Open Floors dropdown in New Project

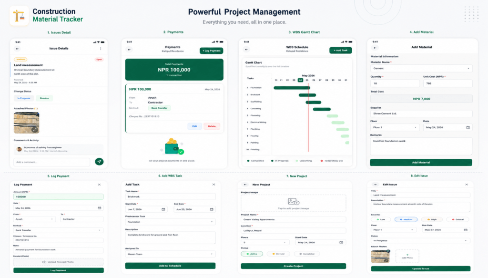tap(264, 242)
